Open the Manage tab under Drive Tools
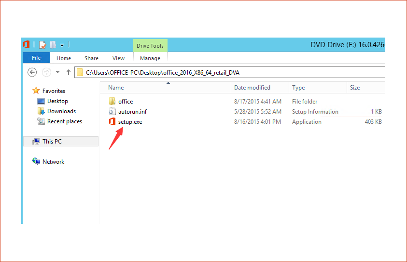The height and width of the screenshot is (262, 407). (x=150, y=58)
